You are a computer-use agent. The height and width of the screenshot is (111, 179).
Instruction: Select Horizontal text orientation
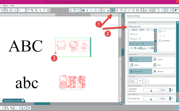[x=140, y=71]
